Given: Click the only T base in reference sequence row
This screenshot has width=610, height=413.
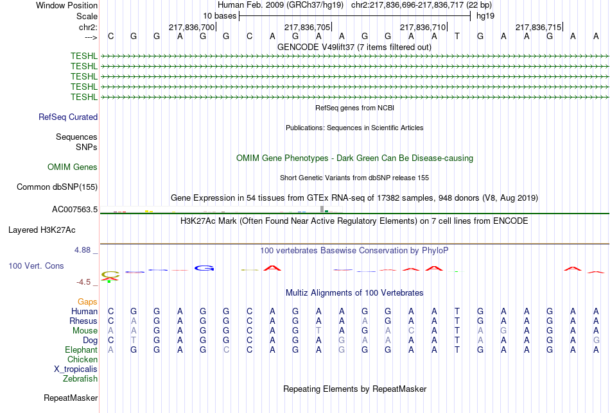Looking at the screenshot, I should 457,37.
